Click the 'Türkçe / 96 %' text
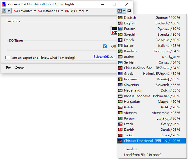This screenshot has height=159, width=188. point(170,135)
